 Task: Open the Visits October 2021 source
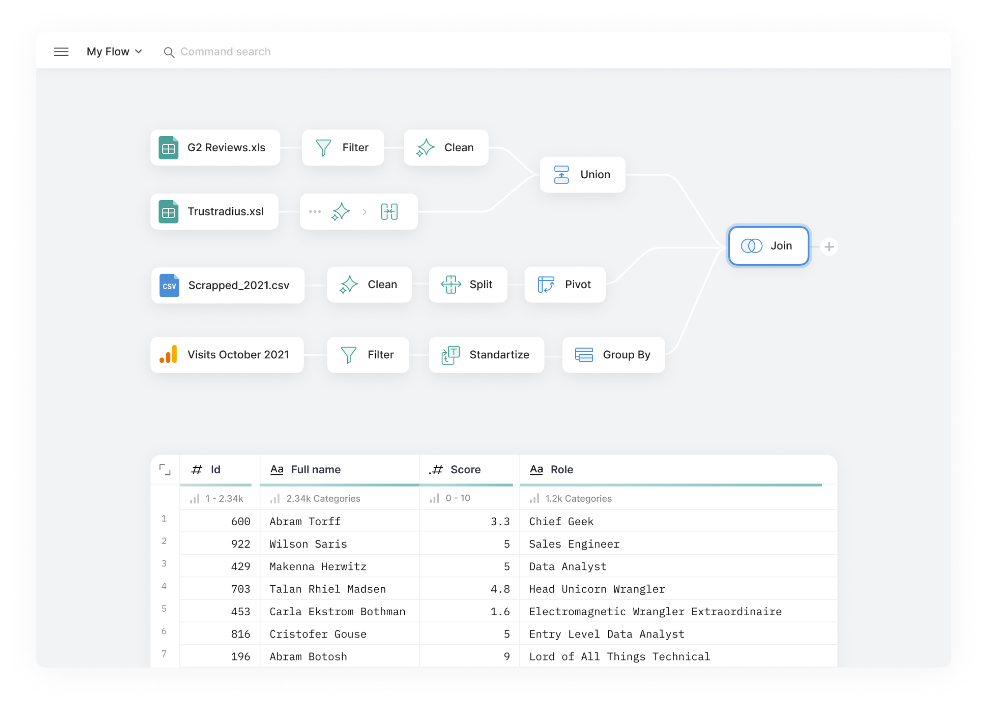coord(227,355)
